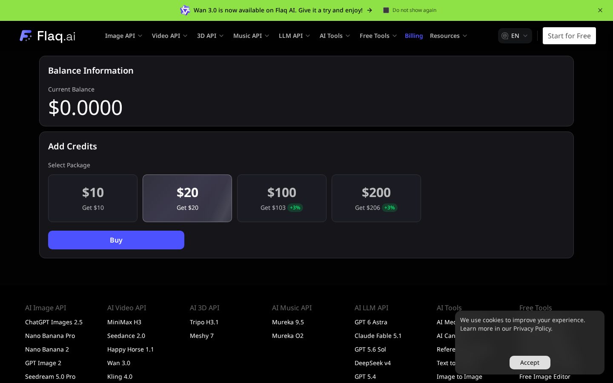The image size is (613, 383).
Task: Open the Nano Banana Pro link
Action: [x=50, y=336]
